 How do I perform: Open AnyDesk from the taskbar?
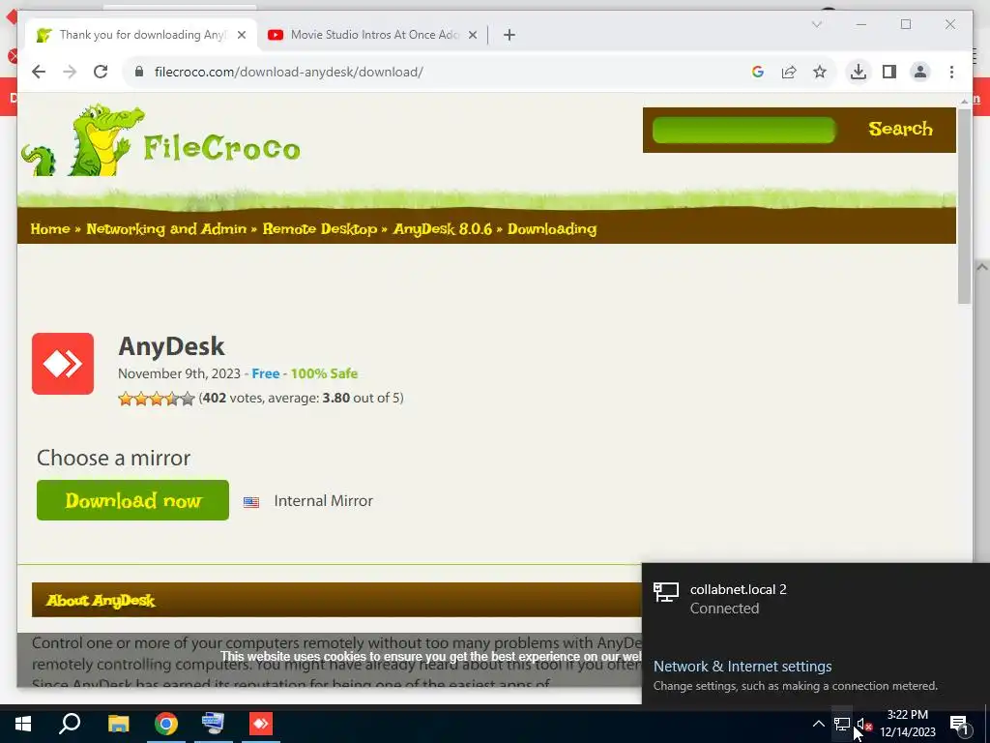[261, 724]
